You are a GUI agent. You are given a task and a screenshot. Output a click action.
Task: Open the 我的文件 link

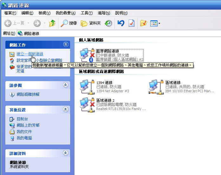24,132
